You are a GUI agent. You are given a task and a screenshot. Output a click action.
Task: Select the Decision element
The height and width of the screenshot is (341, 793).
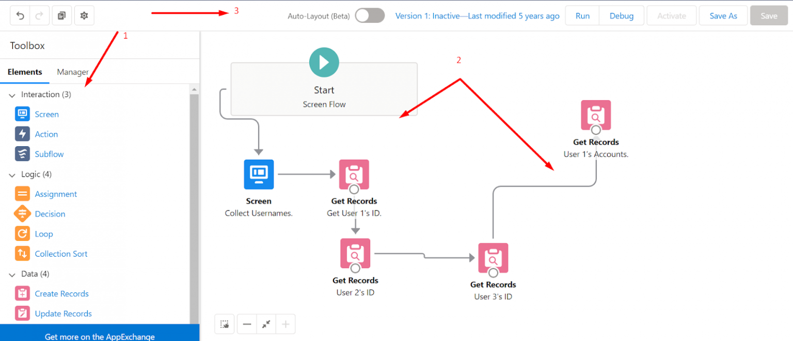[x=50, y=213]
